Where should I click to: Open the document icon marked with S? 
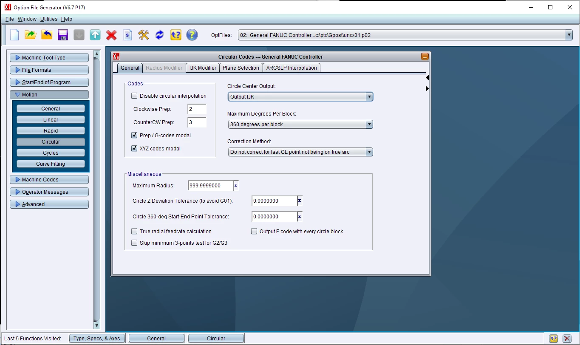point(127,35)
